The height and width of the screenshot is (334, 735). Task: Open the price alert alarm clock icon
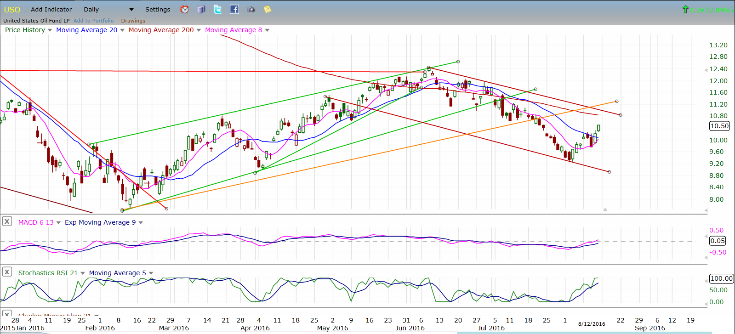[184, 9]
